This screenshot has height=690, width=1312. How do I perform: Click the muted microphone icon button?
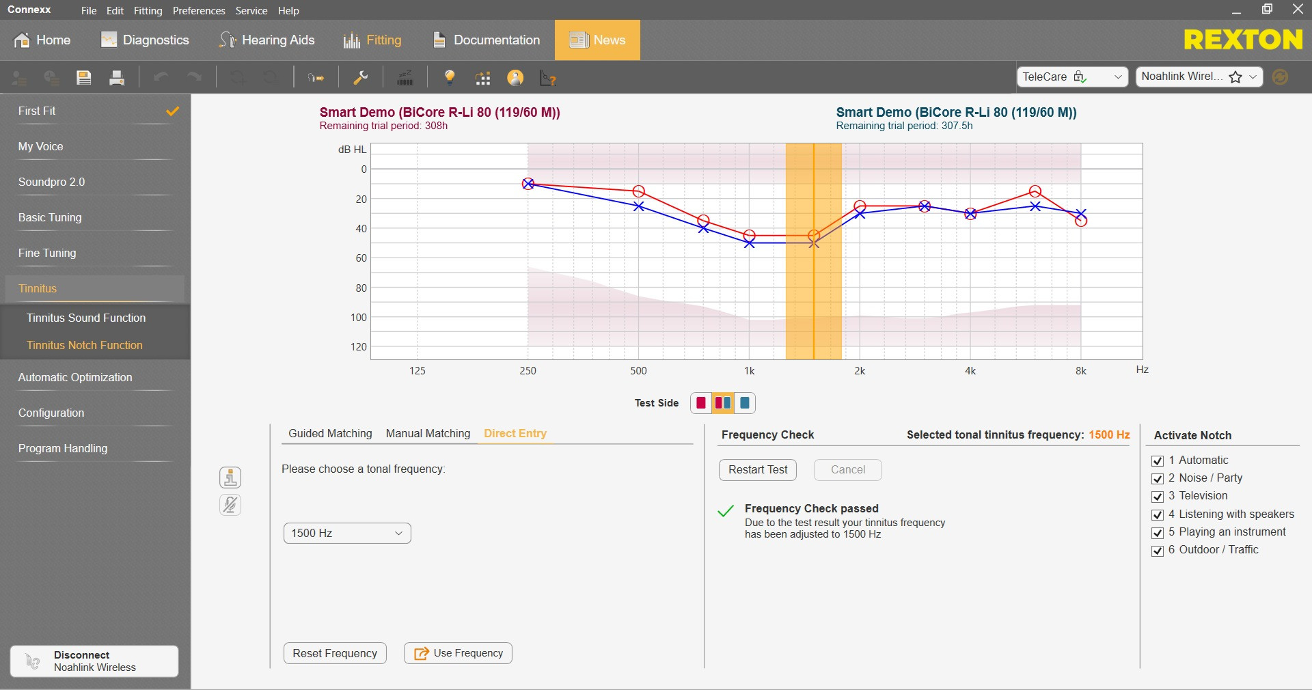click(230, 505)
